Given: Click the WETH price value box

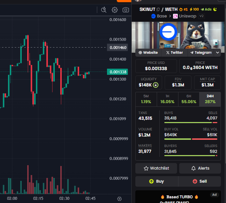Looking at the screenshot, I should 200,66.
